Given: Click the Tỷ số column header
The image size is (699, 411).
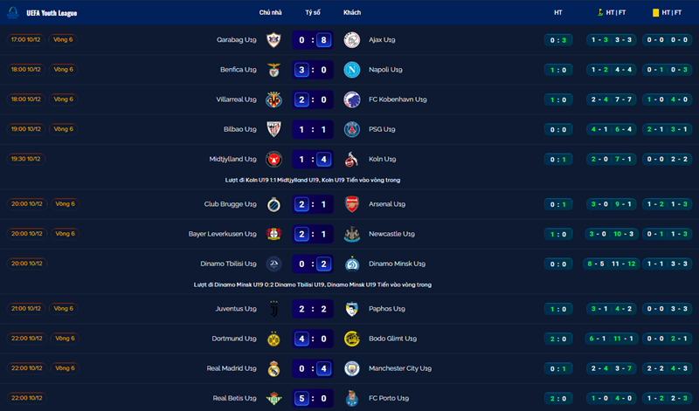Looking at the screenshot, I should [x=313, y=12].
